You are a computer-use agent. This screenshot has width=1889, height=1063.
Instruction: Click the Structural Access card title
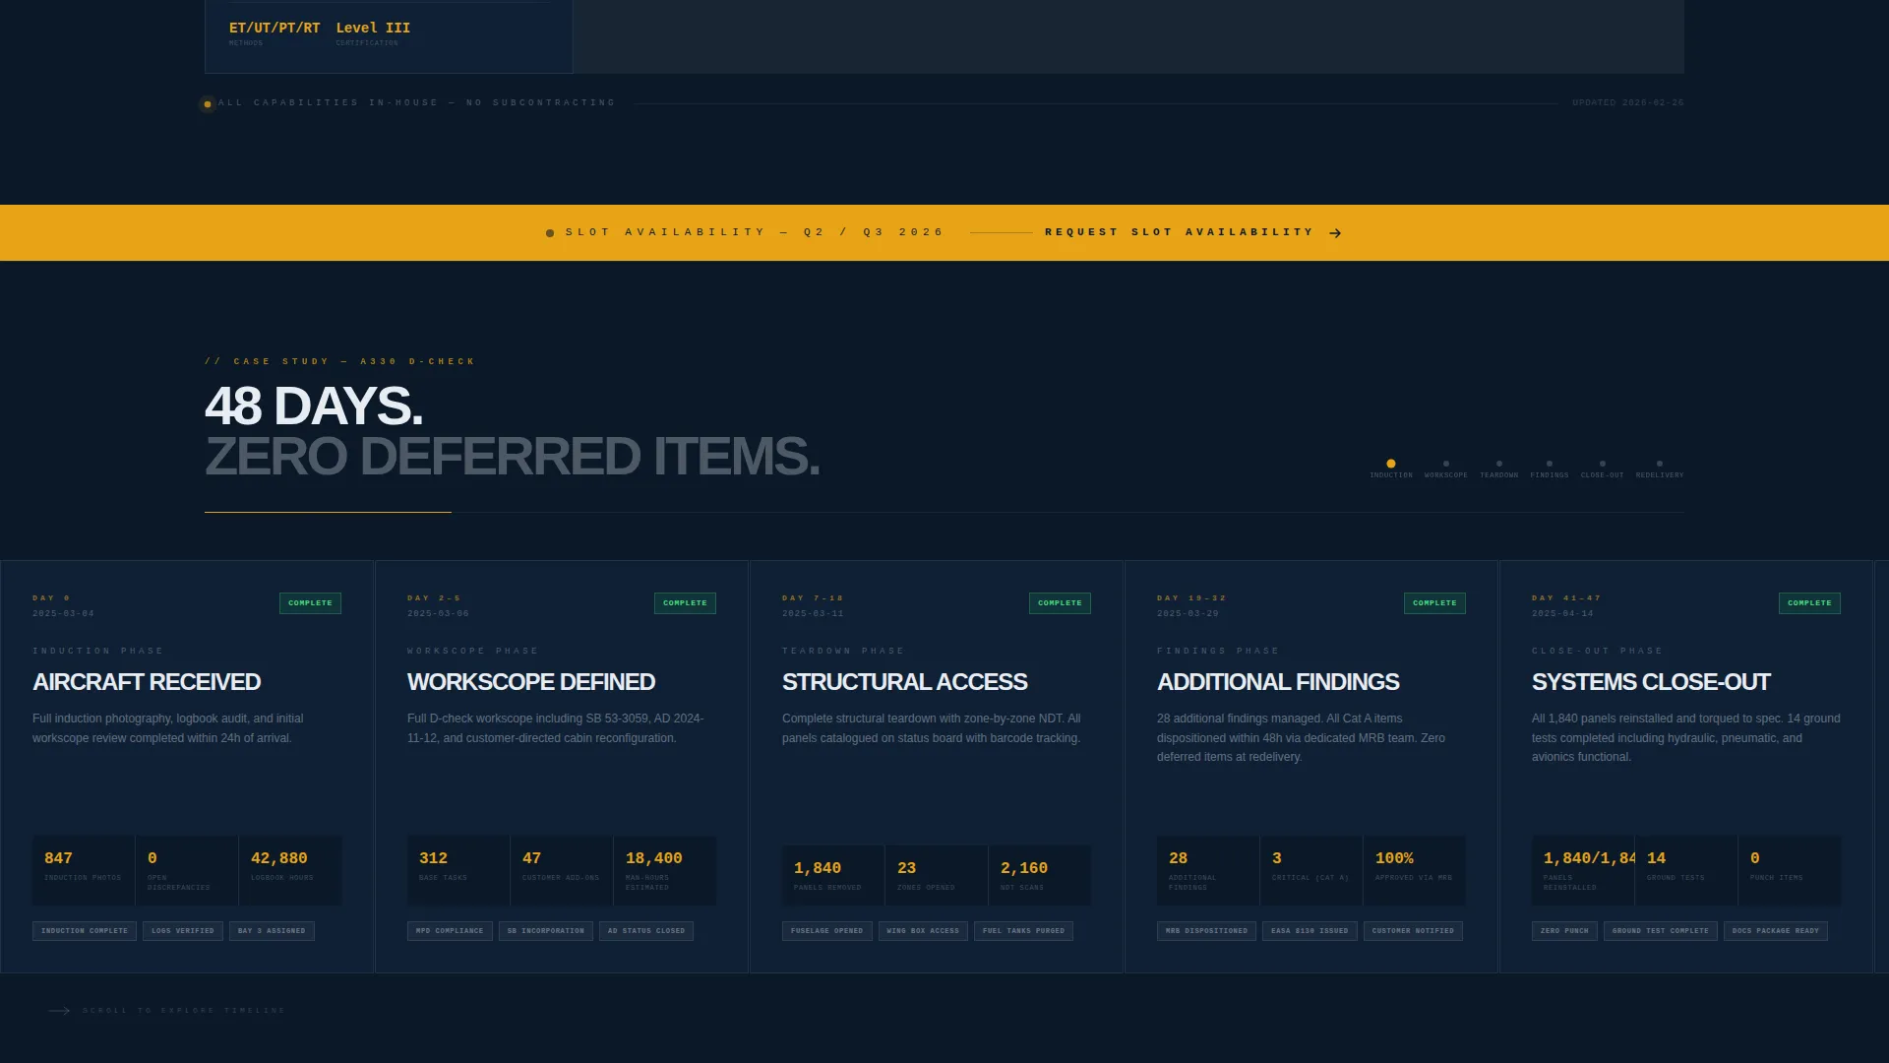click(x=904, y=682)
